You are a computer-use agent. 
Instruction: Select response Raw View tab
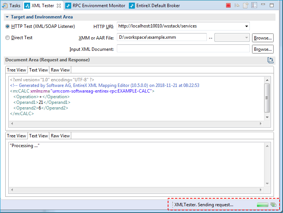click(x=60, y=136)
